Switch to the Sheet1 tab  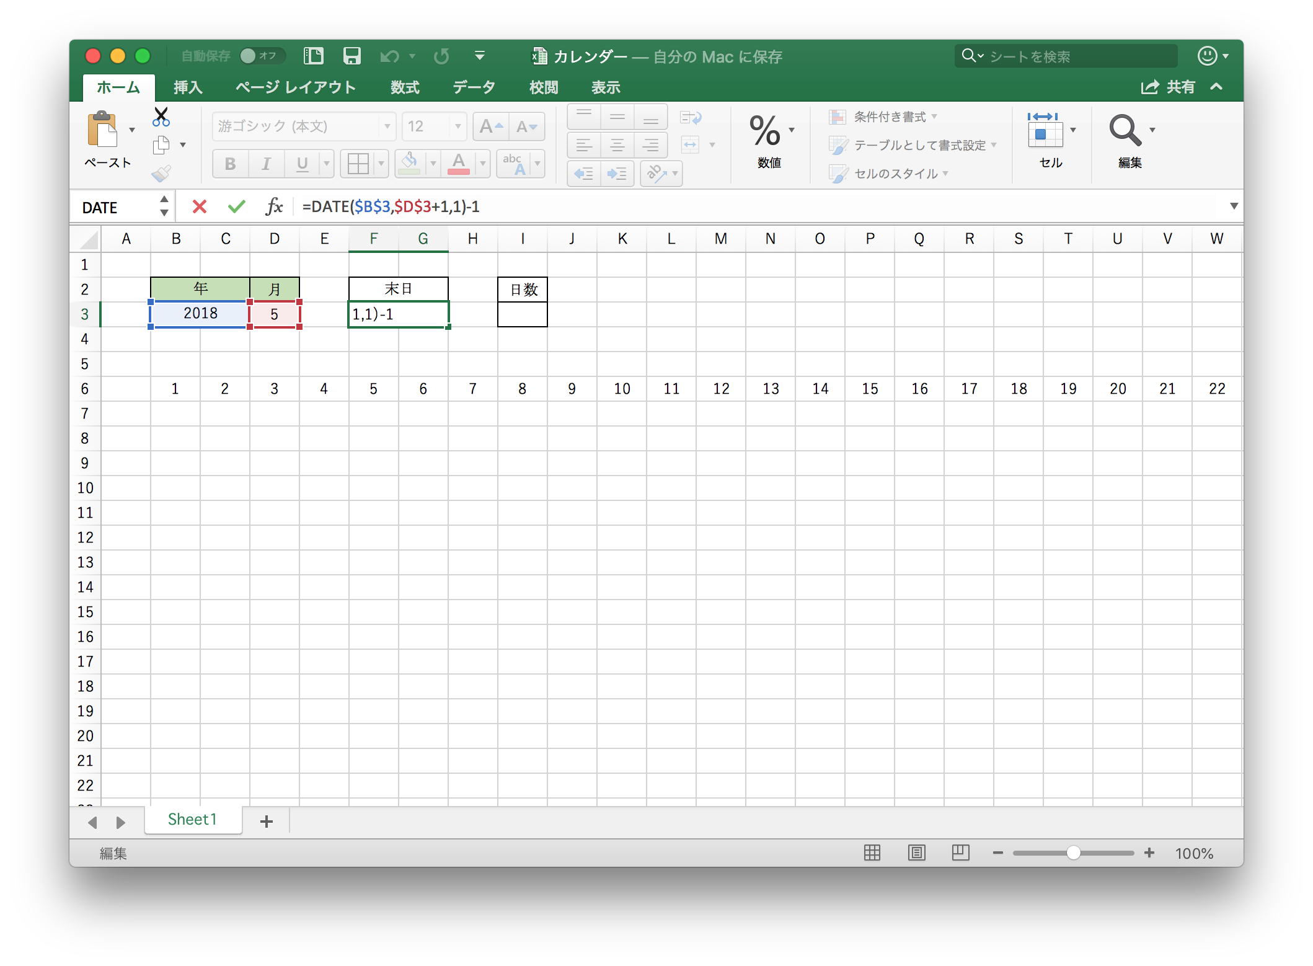pos(192,820)
